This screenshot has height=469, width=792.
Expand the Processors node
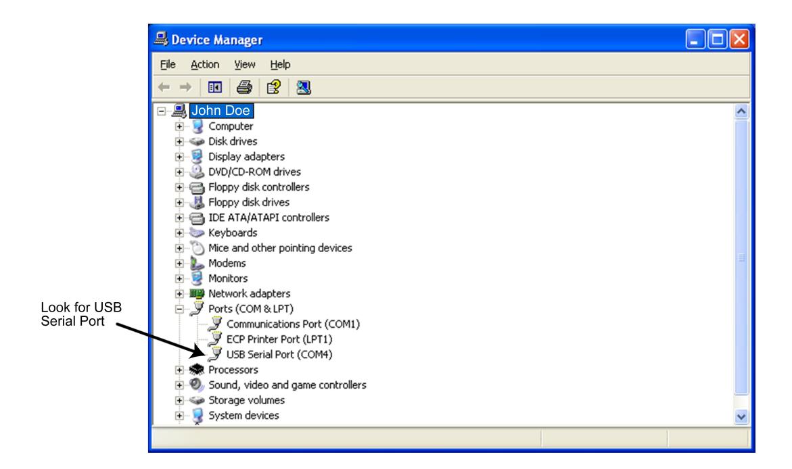179,370
